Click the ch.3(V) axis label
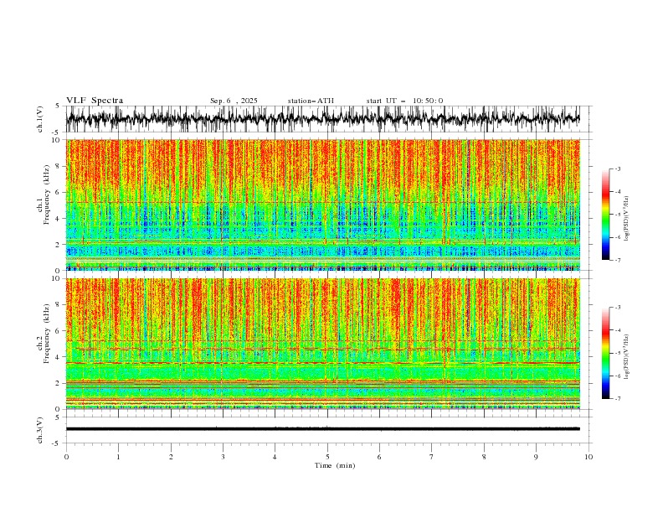Screen dimensions: 663x513 click(x=40, y=430)
